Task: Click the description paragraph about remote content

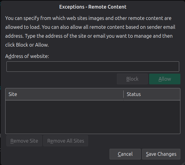Action: coord(89,32)
